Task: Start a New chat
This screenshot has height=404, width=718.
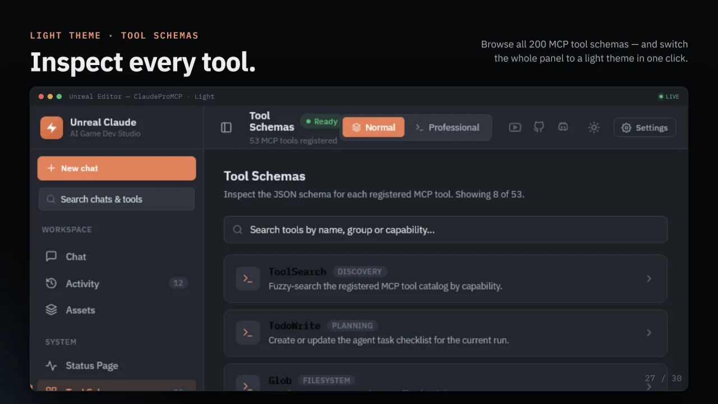Action: pos(117,168)
